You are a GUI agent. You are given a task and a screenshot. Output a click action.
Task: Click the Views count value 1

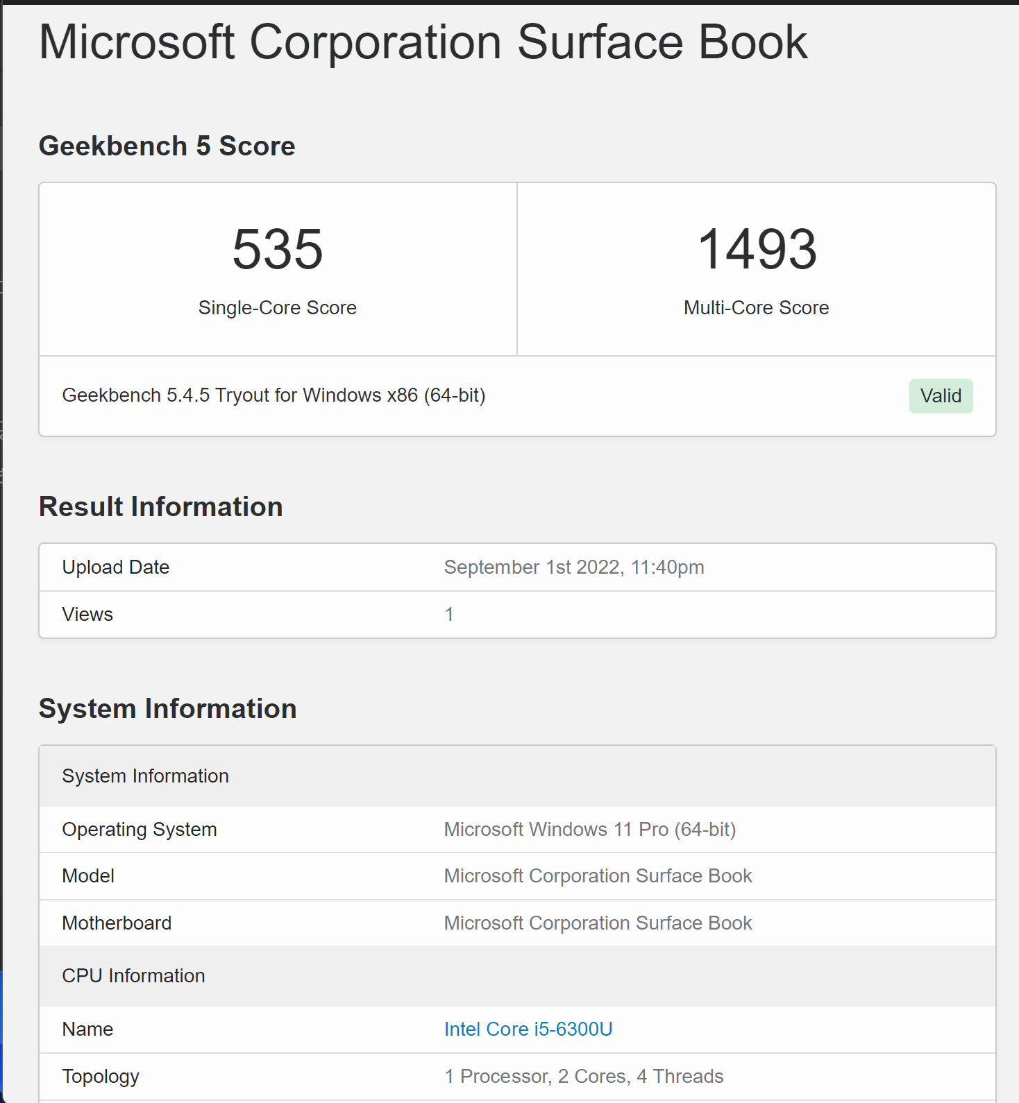tap(449, 614)
